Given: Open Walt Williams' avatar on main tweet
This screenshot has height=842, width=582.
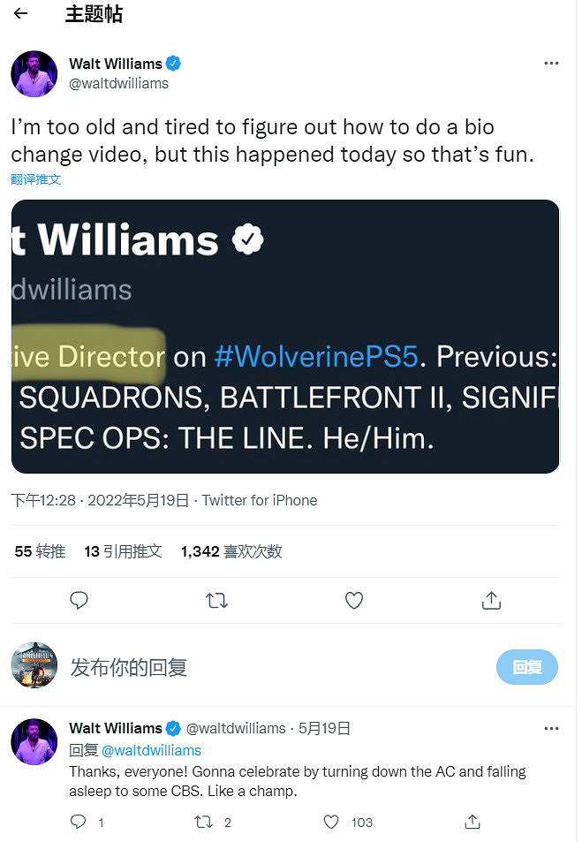Looking at the screenshot, I should tap(34, 73).
